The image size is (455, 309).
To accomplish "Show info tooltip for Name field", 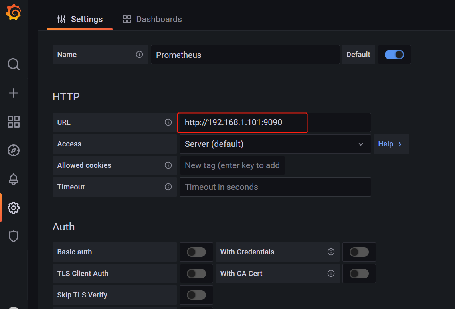I will (x=139, y=55).
